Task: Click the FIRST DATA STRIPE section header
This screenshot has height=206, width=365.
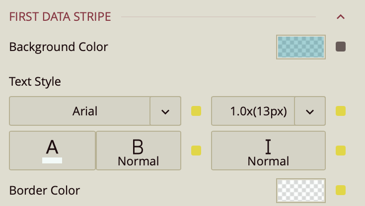Action: click(60, 17)
